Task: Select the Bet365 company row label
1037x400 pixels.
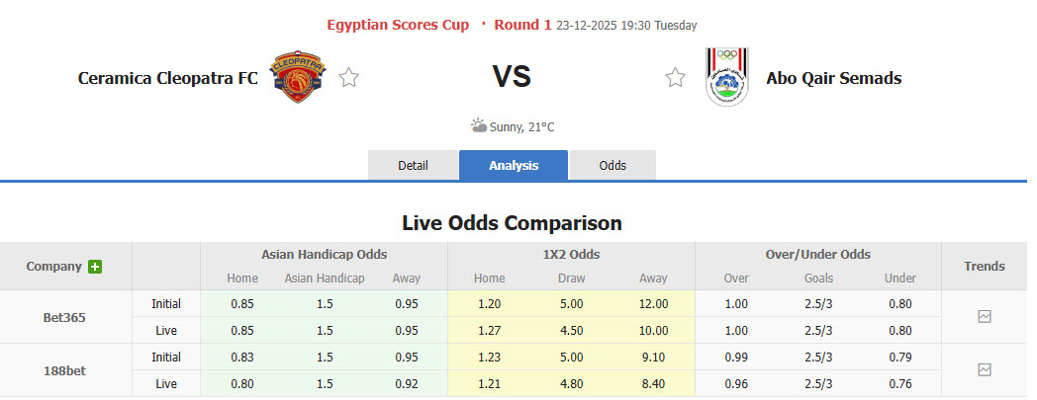Action: [65, 317]
